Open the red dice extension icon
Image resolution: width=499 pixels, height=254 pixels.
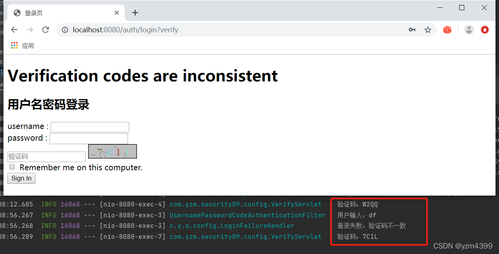click(x=447, y=30)
